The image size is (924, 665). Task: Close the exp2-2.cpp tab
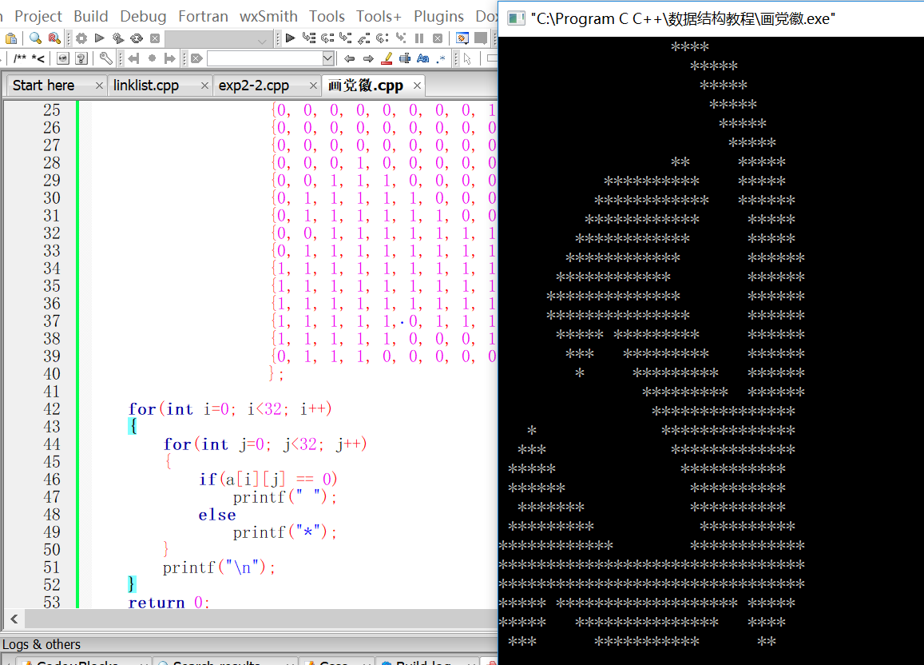309,86
